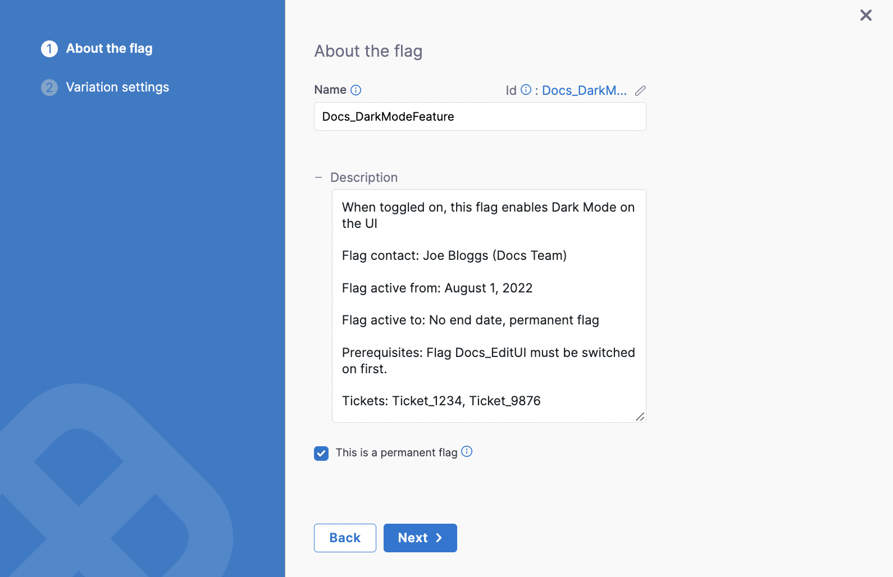893x577 pixels.
Task: Uncheck the 'This is a permanent flag' checkbox
Action: (x=321, y=453)
